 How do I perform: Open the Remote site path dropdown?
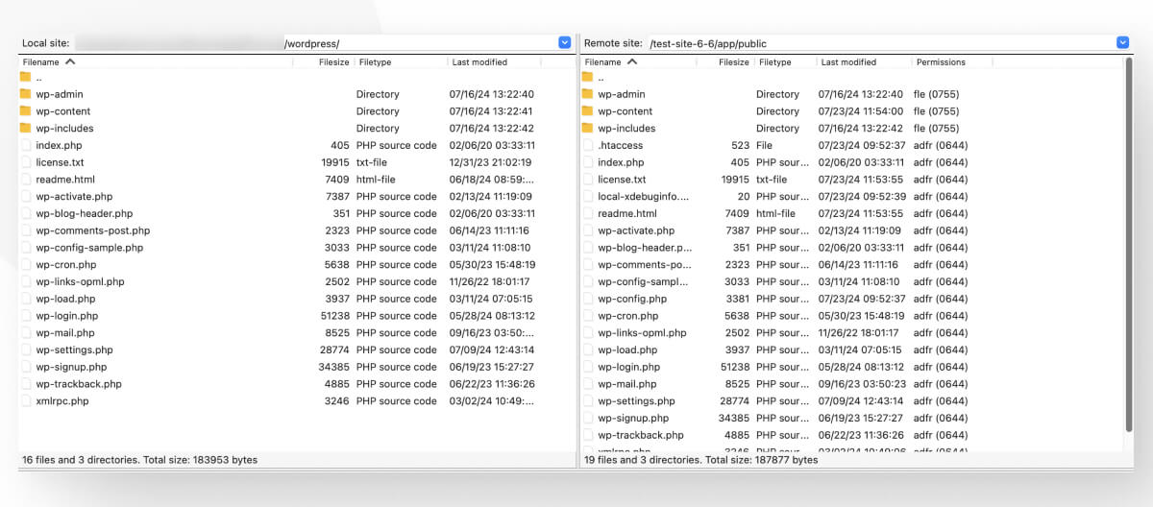tap(1122, 43)
